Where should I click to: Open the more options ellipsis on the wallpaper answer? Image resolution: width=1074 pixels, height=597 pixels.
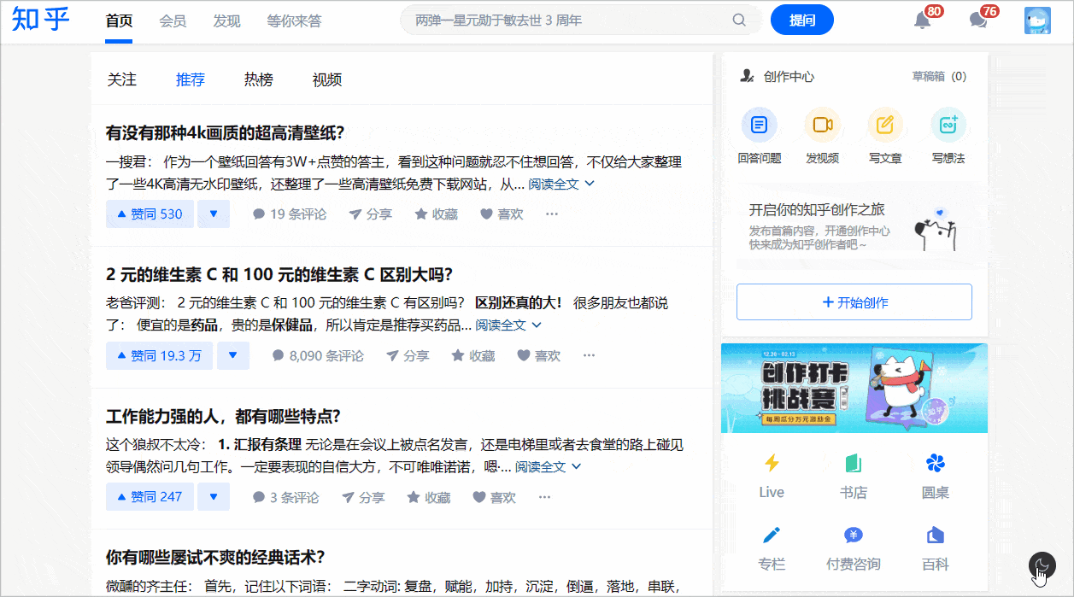click(x=552, y=214)
